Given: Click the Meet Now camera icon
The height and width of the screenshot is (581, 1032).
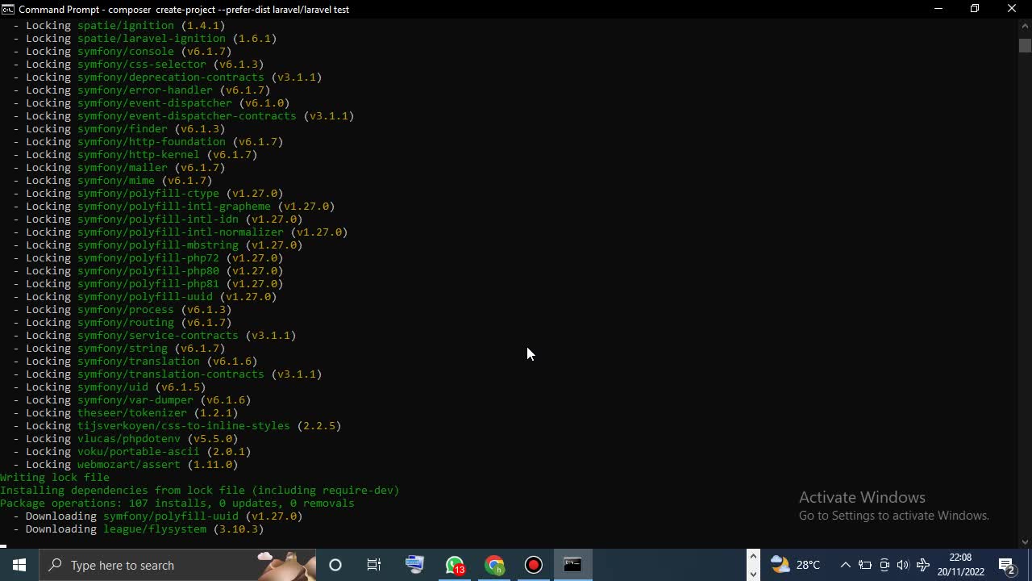Looking at the screenshot, I should pos(884,565).
